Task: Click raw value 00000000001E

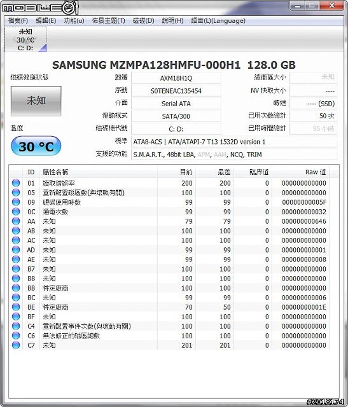Action: [x=304, y=307]
